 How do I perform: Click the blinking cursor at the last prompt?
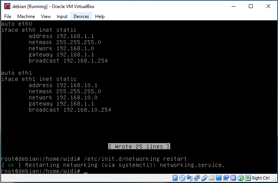pyautogui.click(x=86, y=172)
